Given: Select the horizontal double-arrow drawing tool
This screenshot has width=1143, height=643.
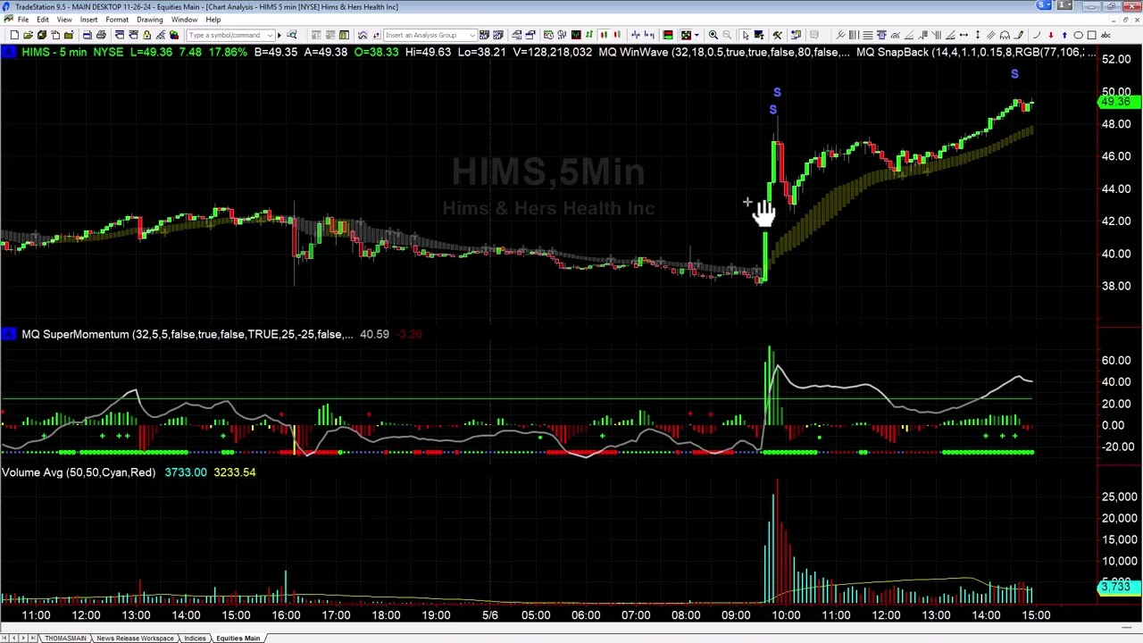Looking at the screenshot, I should pyautogui.click(x=964, y=35).
